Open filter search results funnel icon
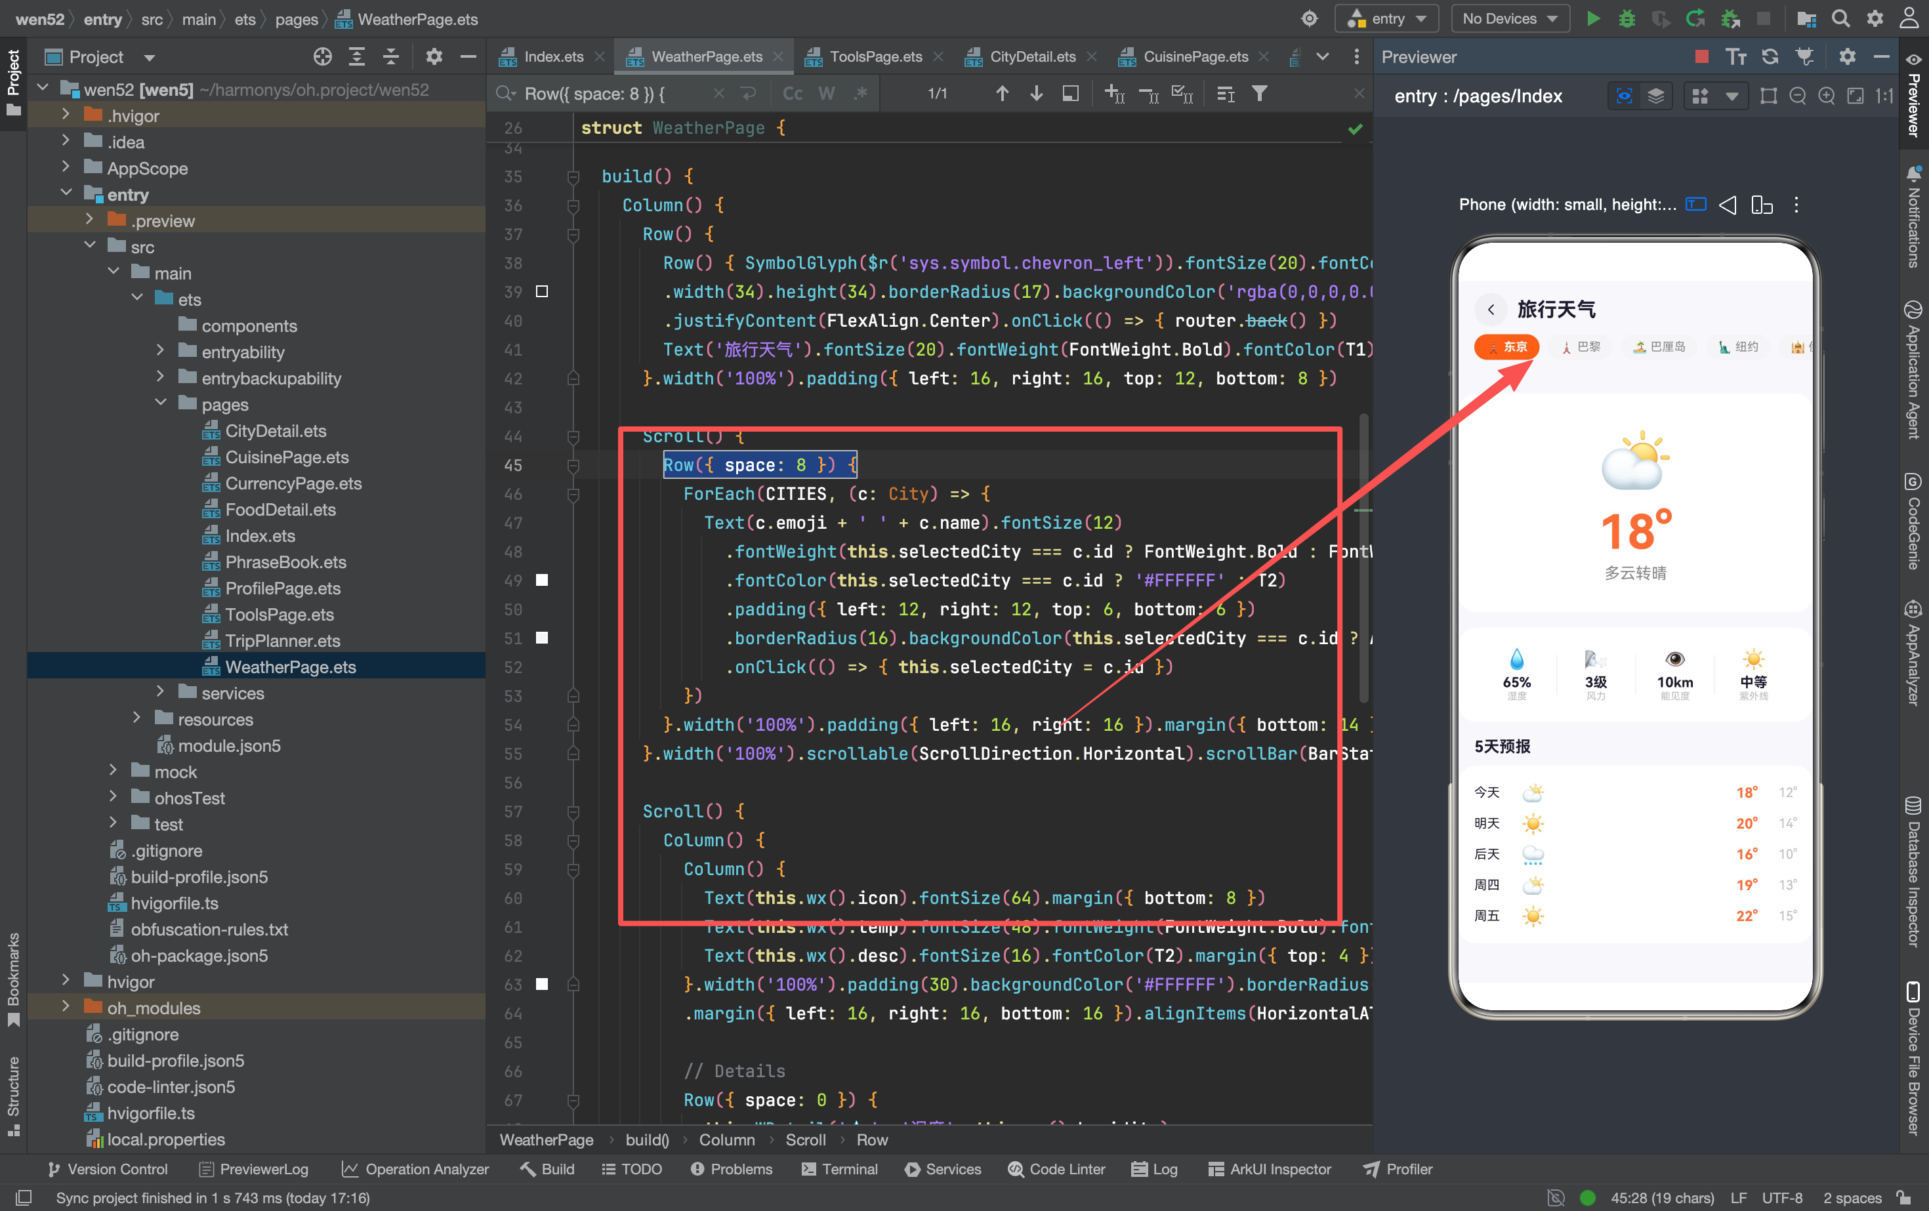The width and height of the screenshot is (1929, 1211). point(1259,94)
